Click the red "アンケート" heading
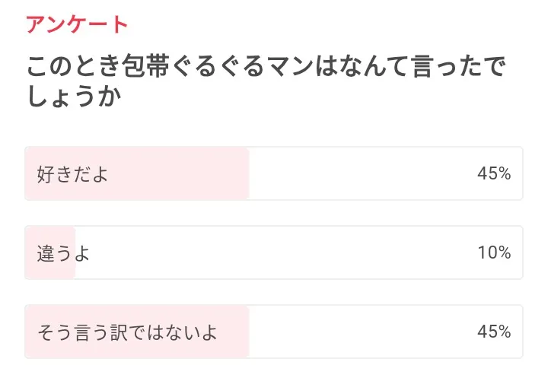This screenshot has height=381, width=548. [77, 24]
